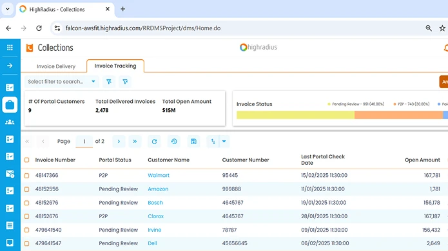This screenshot has height=251, width=448.
Task: Check the box for invoice 479641547
Action: (x=26, y=243)
